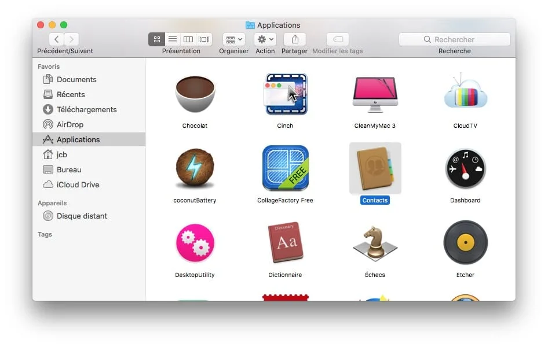Launch CollageFactory Free
The width and height of the screenshot is (548, 347).
pyautogui.click(x=284, y=169)
